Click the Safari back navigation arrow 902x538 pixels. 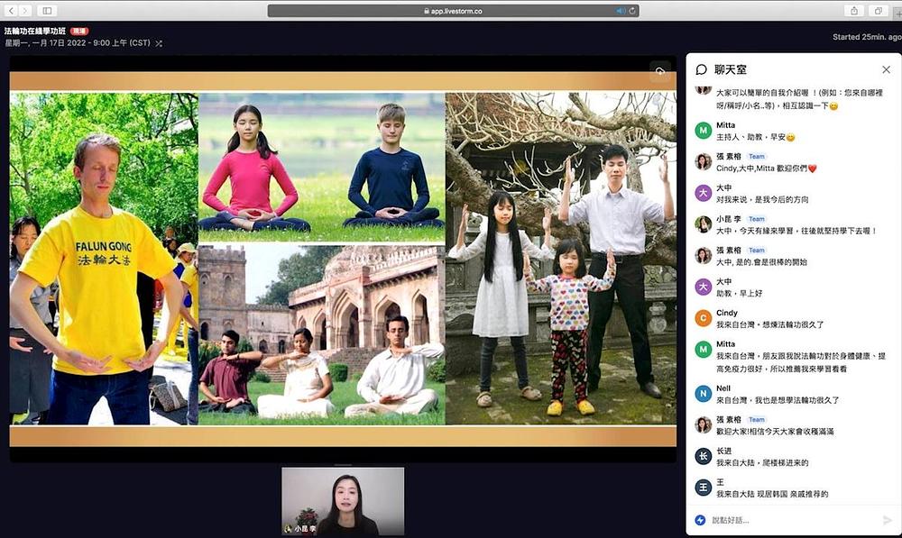pos(12,10)
